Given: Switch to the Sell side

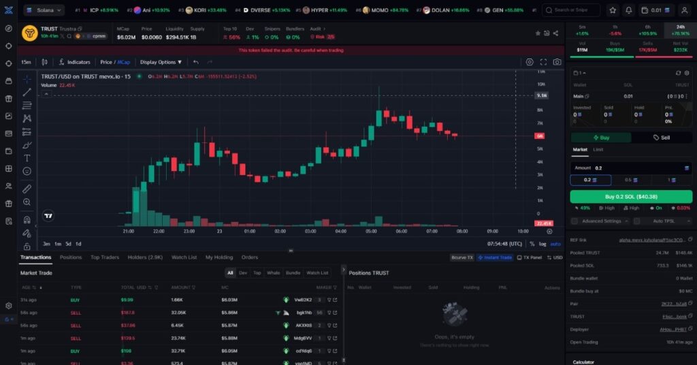Looking at the screenshot, I should pyautogui.click(x=662, y=138).
